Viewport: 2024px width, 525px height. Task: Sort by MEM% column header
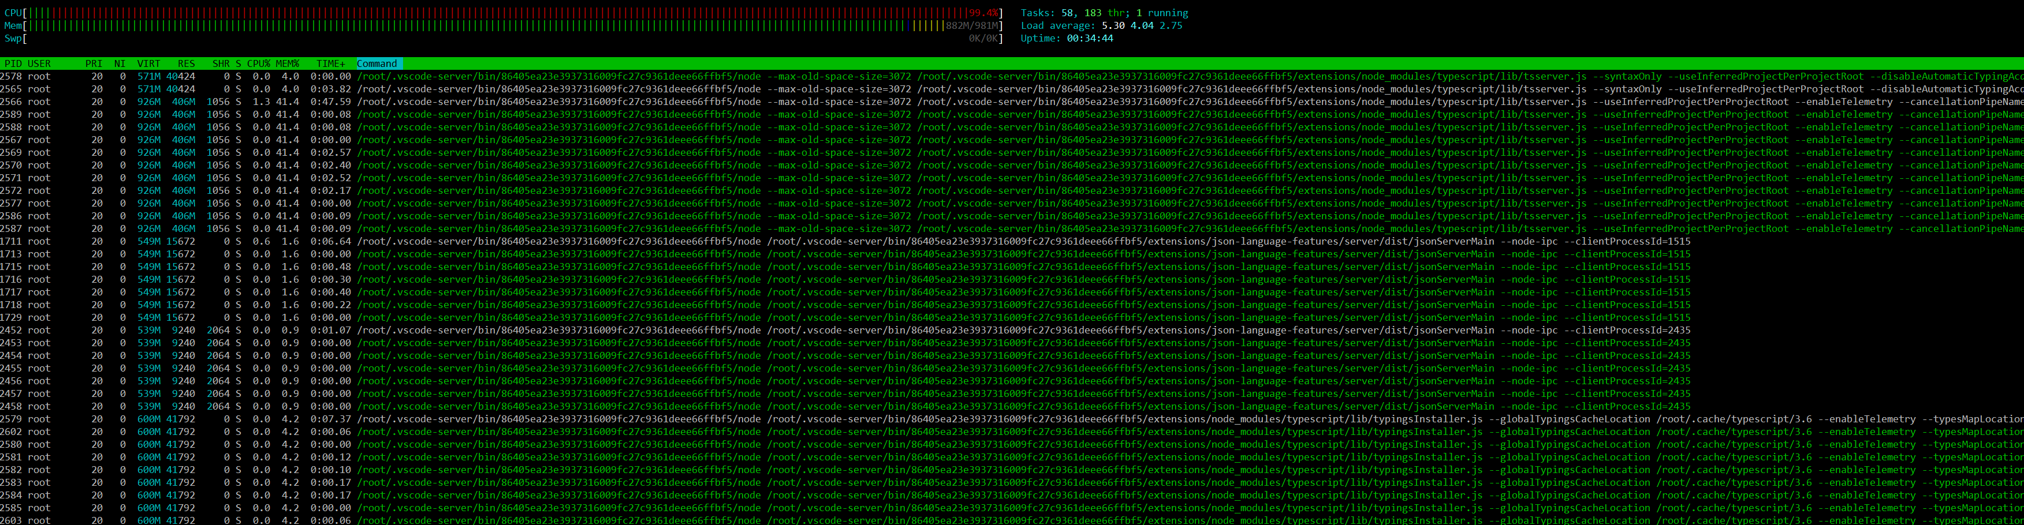click(288, 63)
